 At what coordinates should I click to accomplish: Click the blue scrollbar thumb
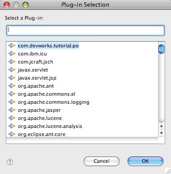pyautogui.click(x=161, y=49)
